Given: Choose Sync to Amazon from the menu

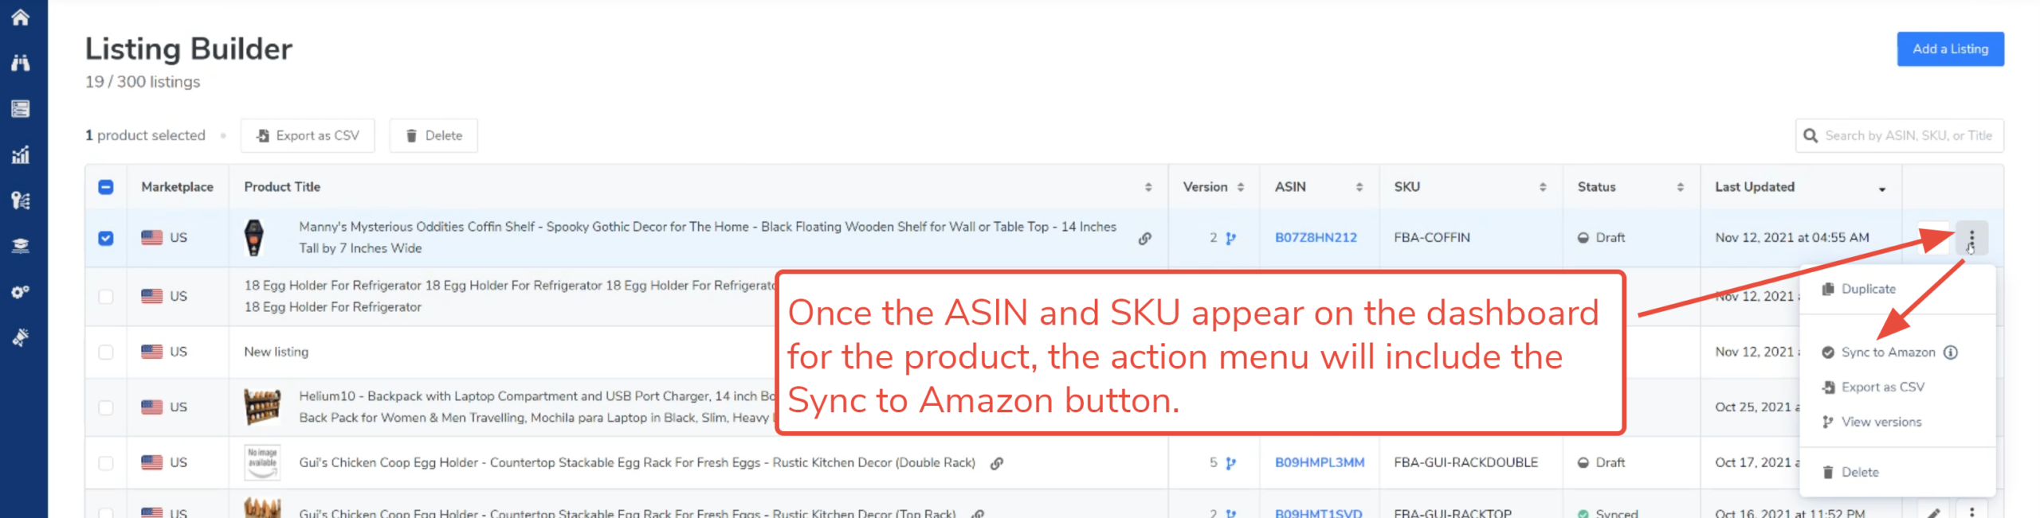Looking at the screenshot, I should point(1887,352).
